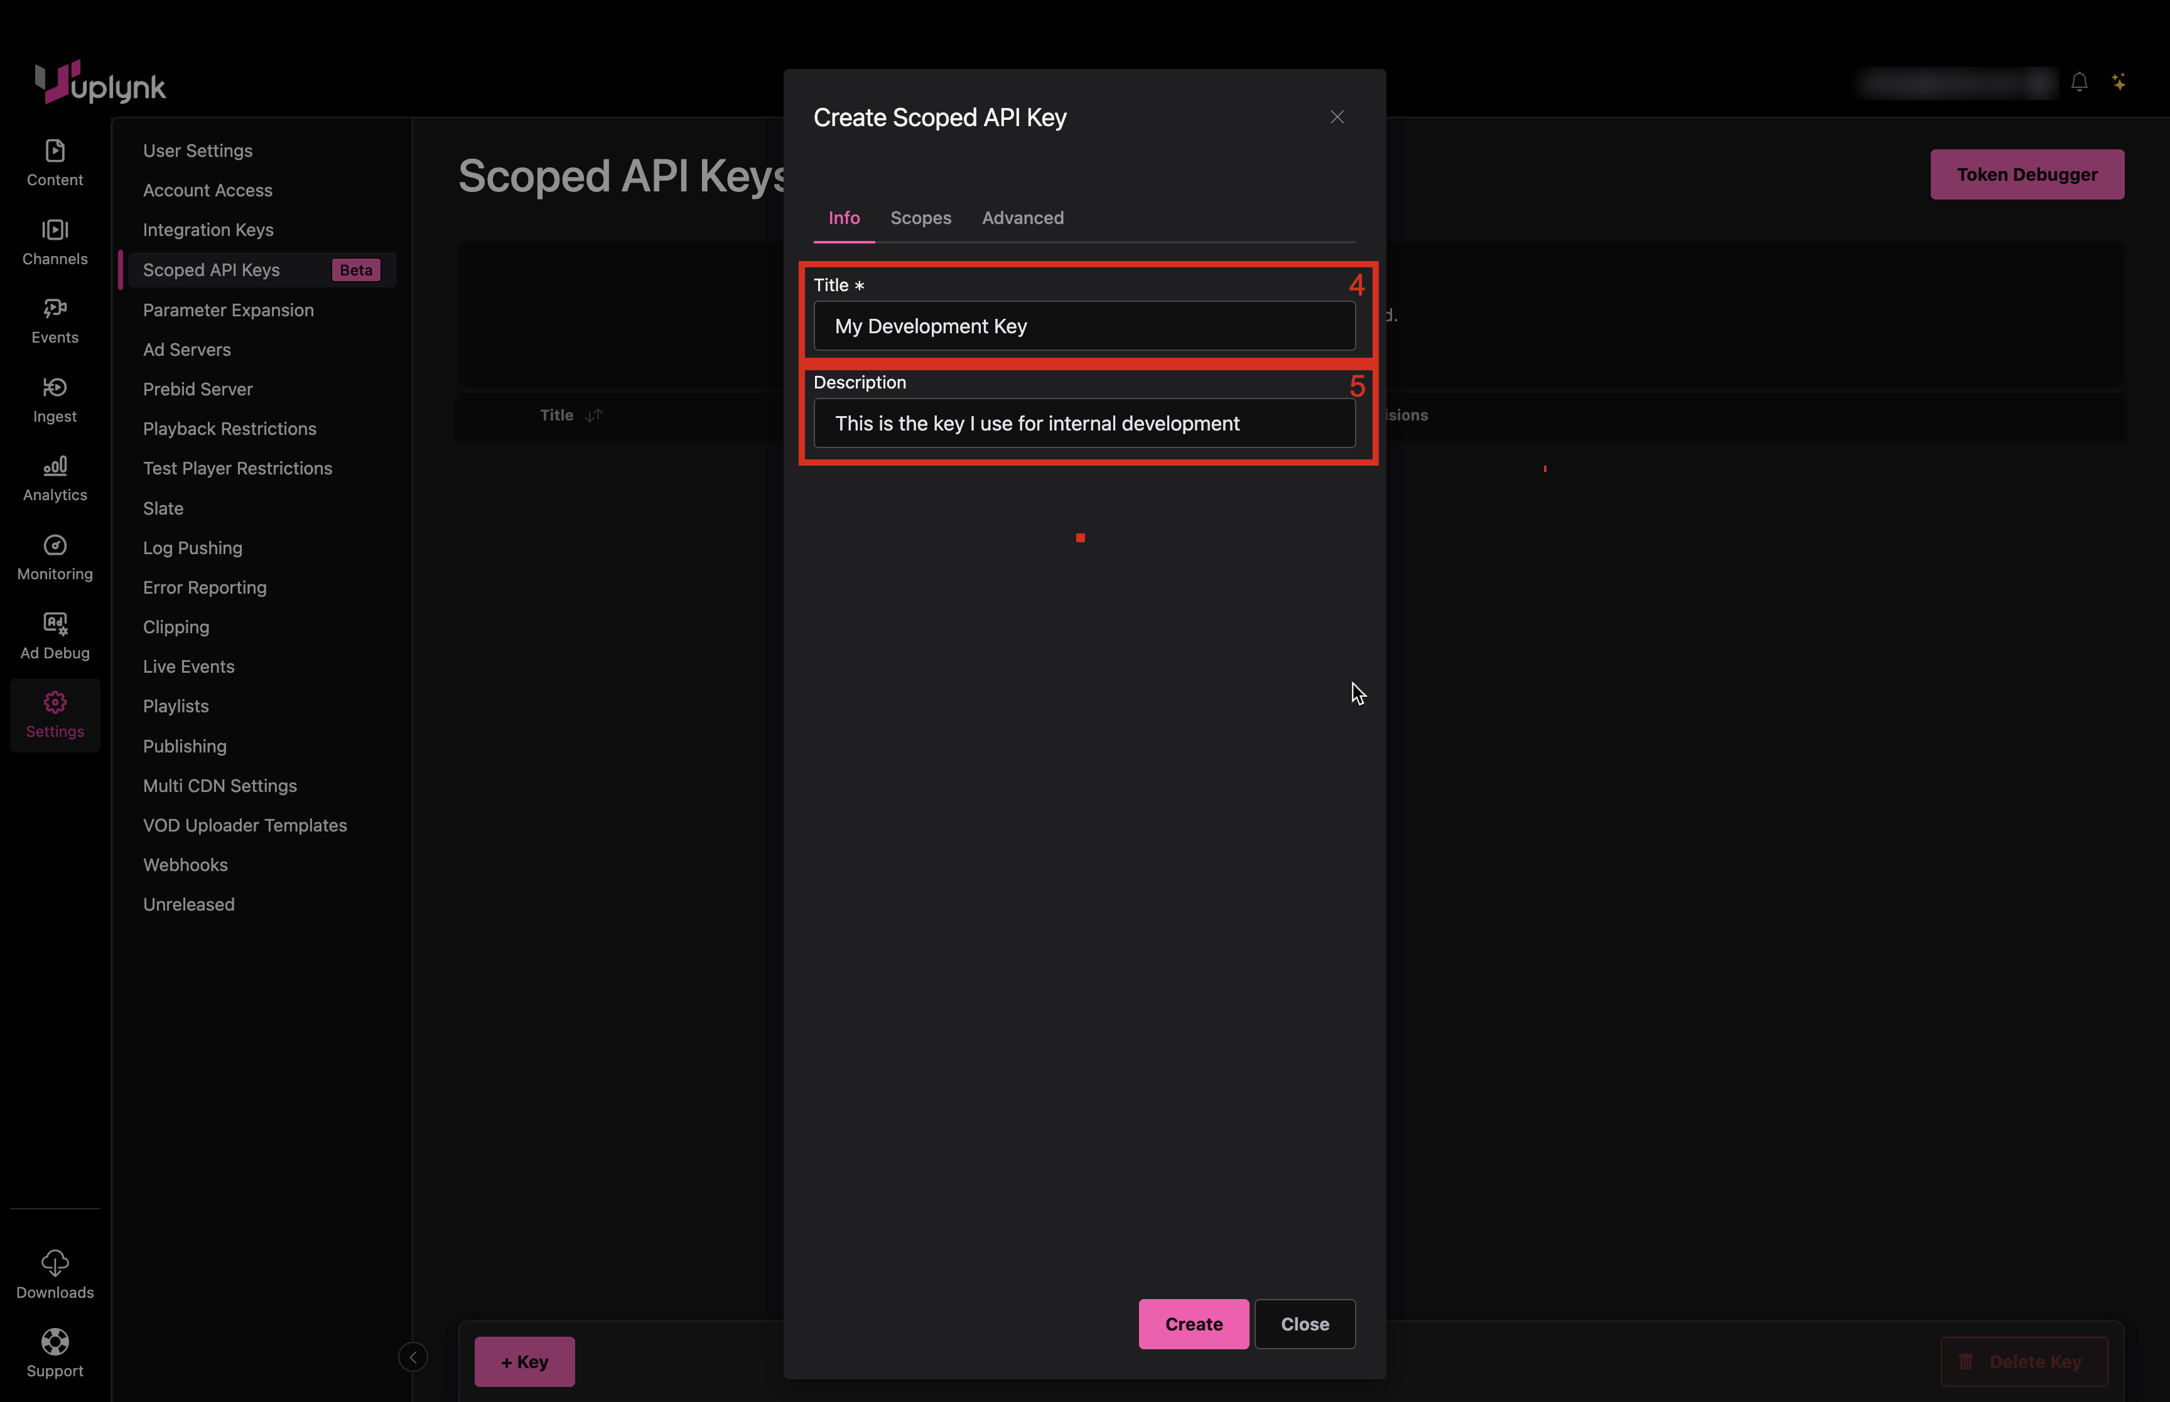Switch to the Advanced tab
Image resolution: width=2170 pixels, height=1402 pixels.
point(1022,218)
